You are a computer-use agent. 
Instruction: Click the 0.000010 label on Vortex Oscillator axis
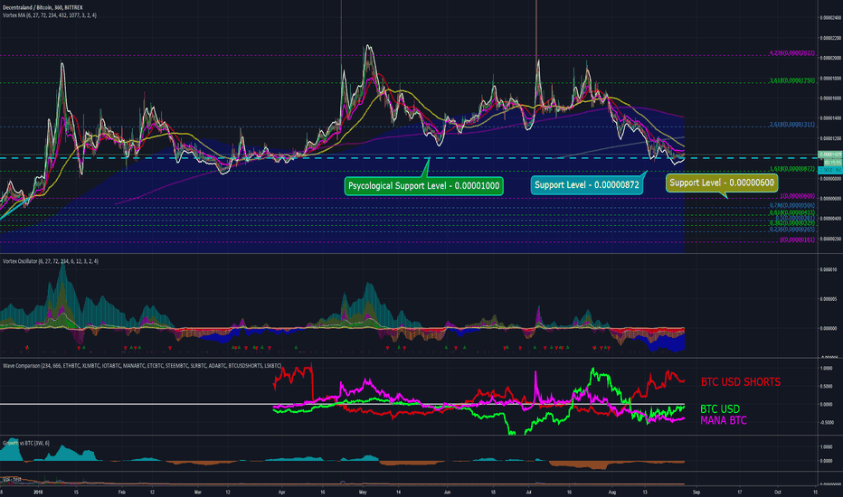[x=829, y=269]
